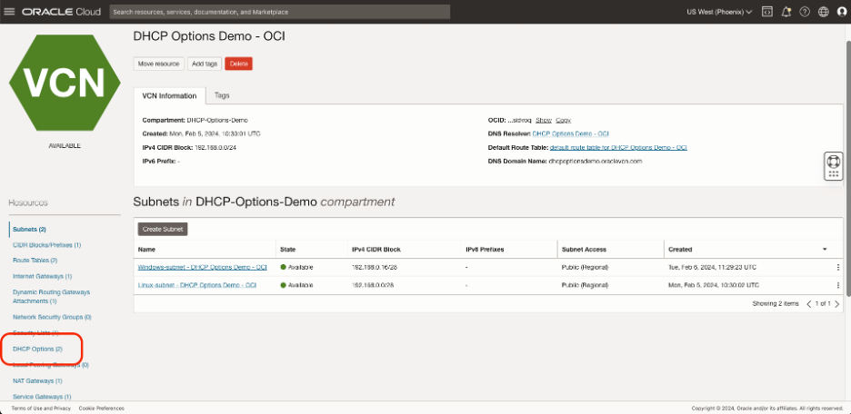Open the notifications bell
This screenshot has width=851, height=414.
pos(786,12)
